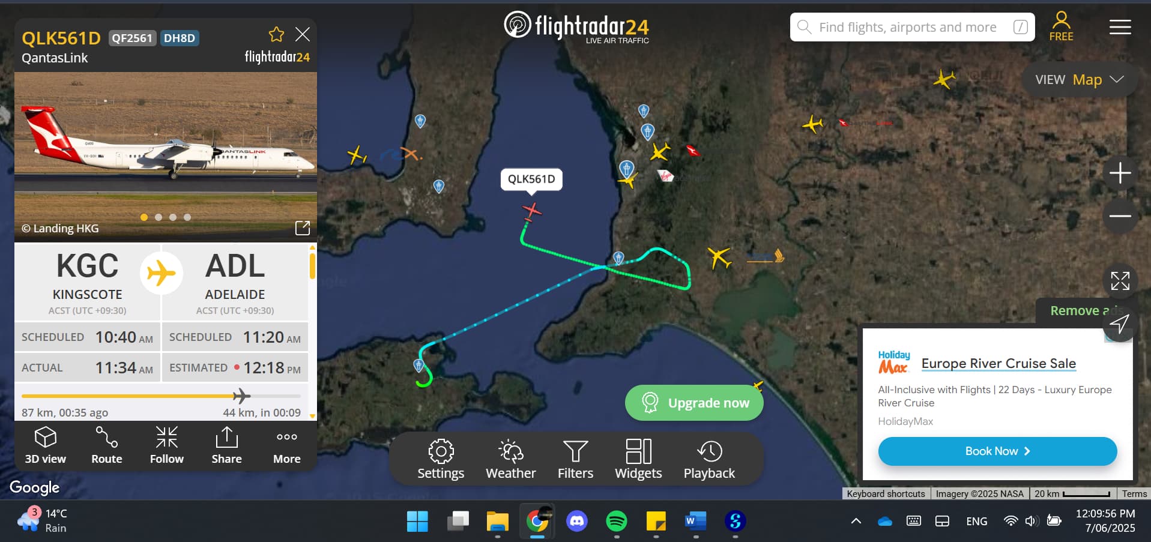
Task: Zoom in on the map
Action: 1120,173
